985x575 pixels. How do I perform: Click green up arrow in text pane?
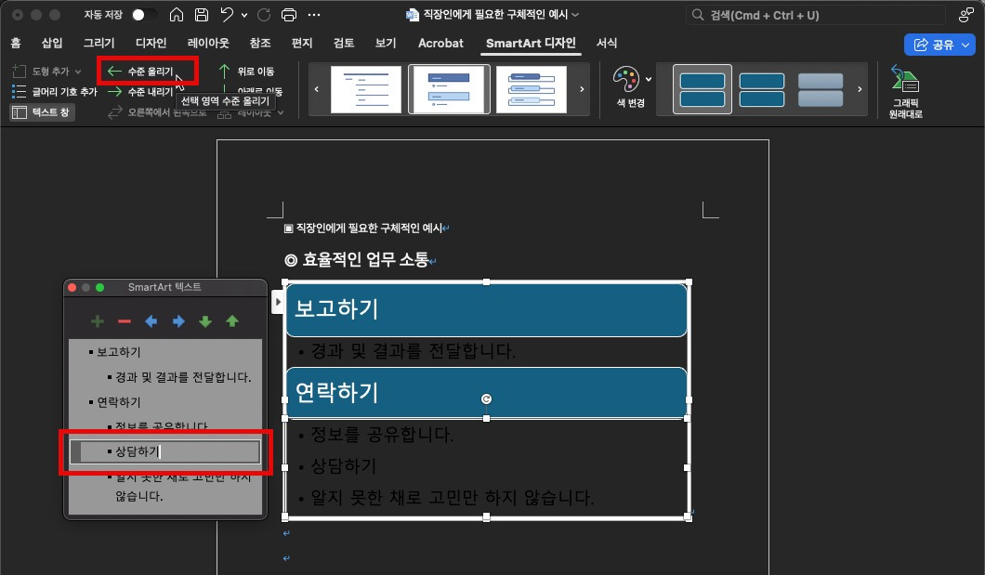point(232,321)
